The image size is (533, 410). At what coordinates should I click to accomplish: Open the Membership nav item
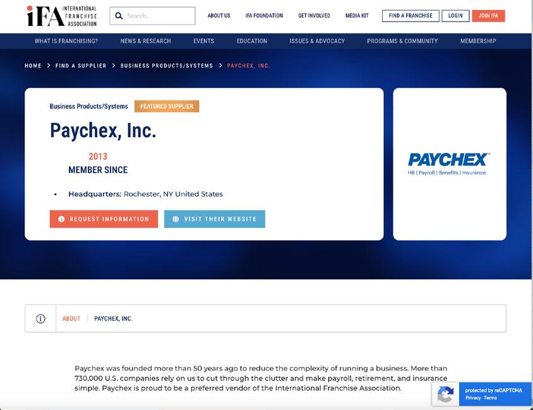click(478, 41)
